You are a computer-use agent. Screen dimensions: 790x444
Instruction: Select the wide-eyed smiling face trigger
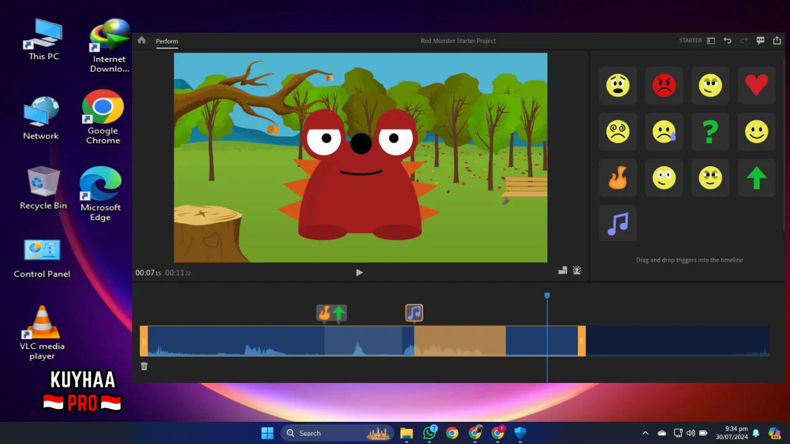664,178
